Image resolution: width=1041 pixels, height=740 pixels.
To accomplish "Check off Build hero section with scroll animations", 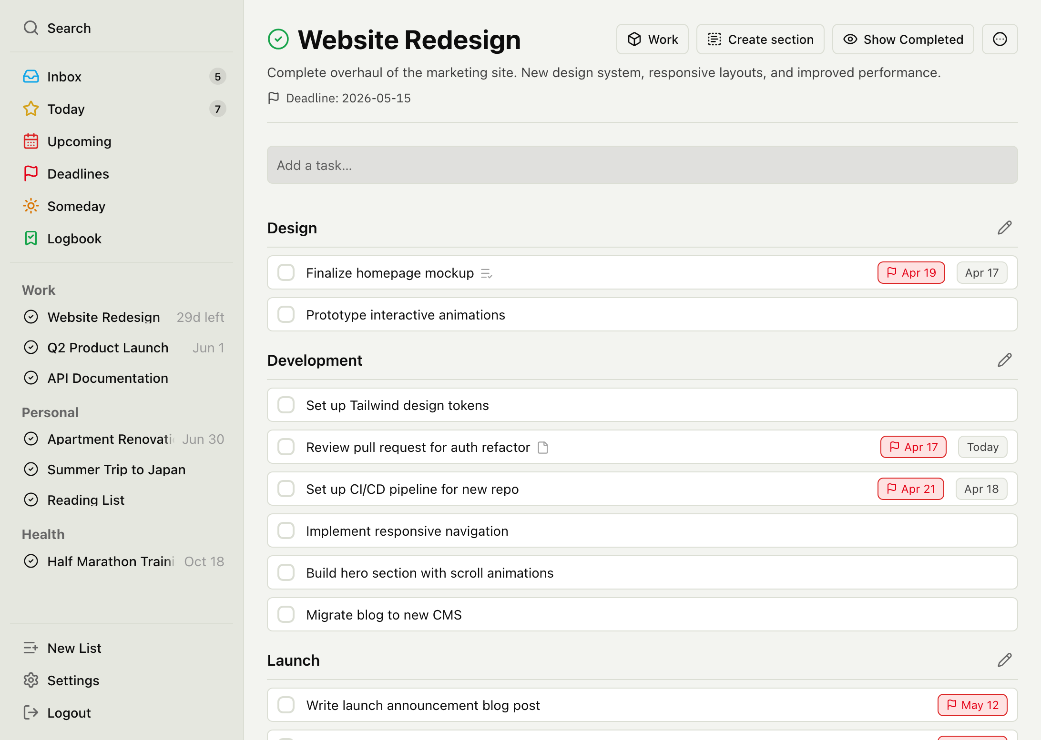I will pyautogui.click(x=286, y=573).
